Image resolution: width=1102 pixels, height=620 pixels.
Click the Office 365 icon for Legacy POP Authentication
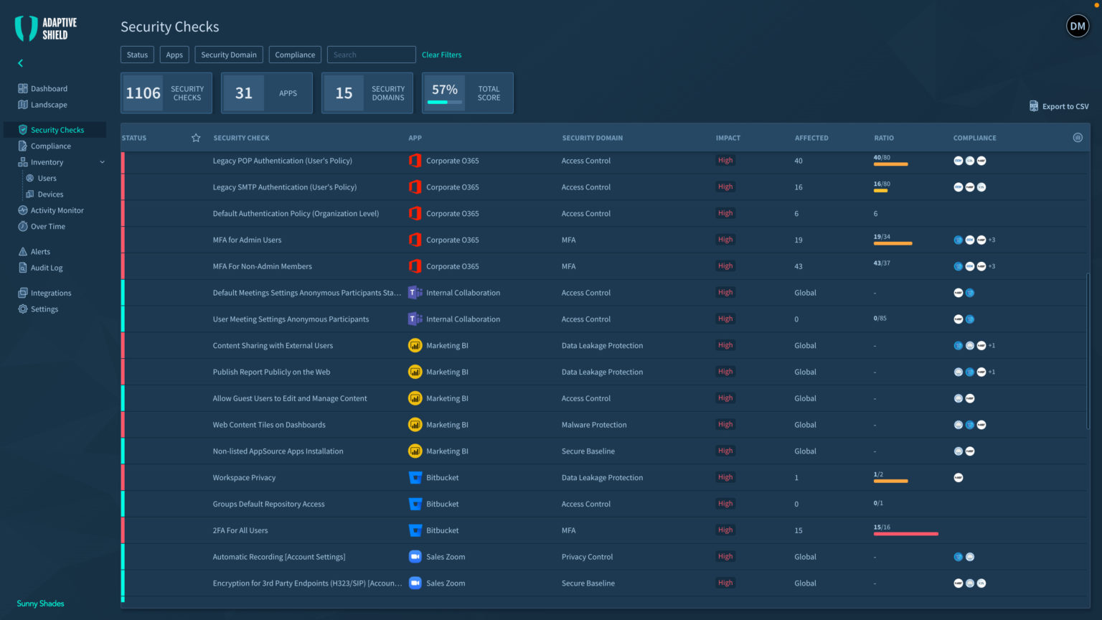tap(415, 161)
